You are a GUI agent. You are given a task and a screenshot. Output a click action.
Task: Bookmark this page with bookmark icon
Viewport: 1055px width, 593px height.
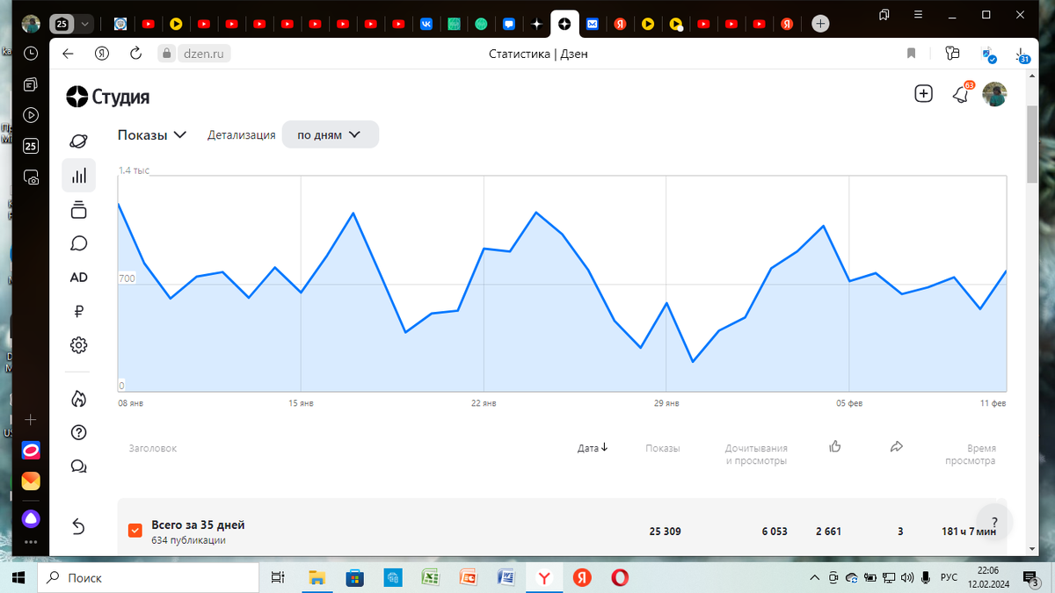point(912,54)
